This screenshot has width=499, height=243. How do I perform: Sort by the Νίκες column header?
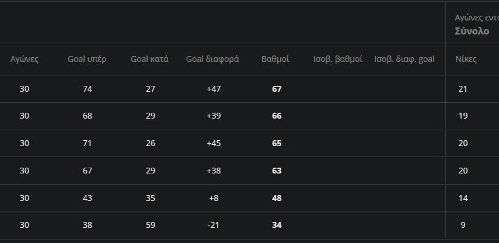pos(466,59)
